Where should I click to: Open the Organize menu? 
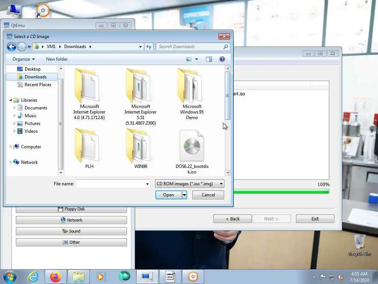[x=23, y=59]
